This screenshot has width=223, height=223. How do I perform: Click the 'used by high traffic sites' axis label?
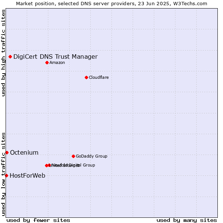click(x=3, y=53)
